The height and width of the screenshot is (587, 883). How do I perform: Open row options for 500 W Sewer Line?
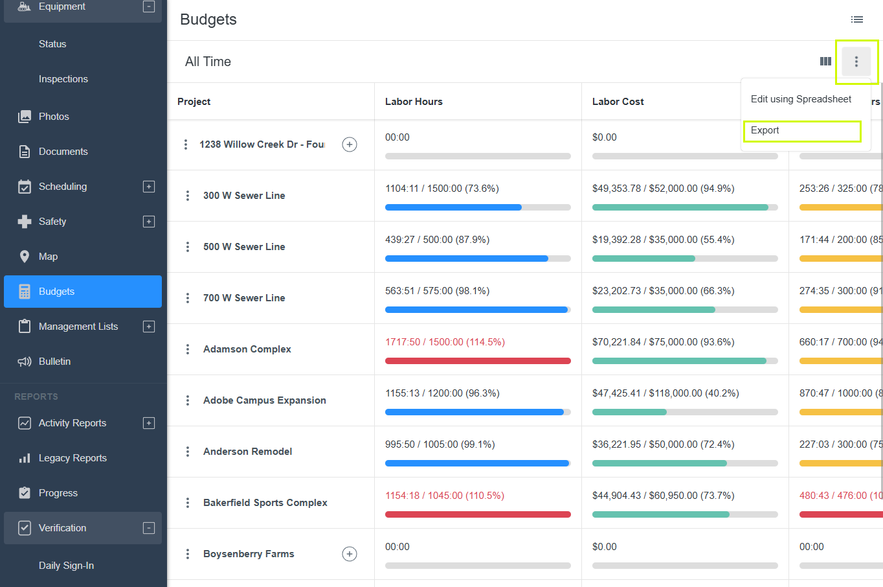click(188, 247)
